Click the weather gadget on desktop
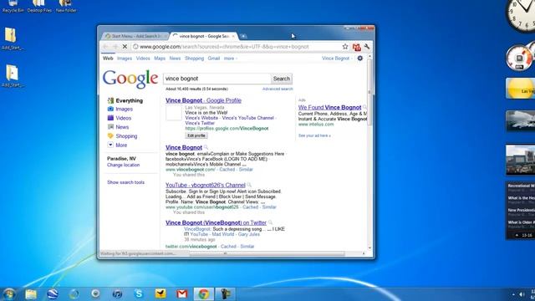535x301 pixels. [520, 89]
